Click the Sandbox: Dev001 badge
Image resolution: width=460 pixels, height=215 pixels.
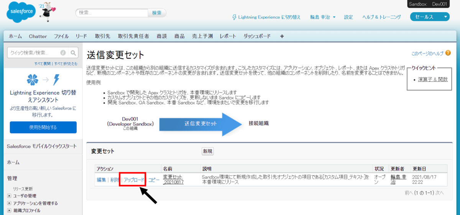pyautogui.click(x=429, y=4)
